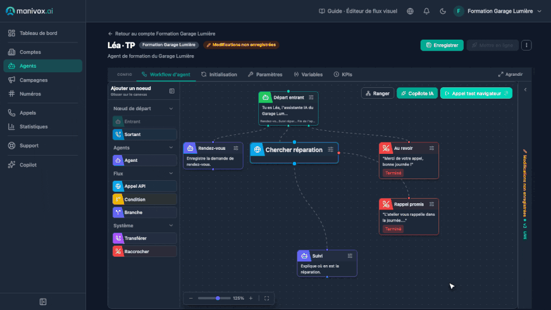Open the Au revoir node menu
The image size is (551, 310).
point(432,148)
